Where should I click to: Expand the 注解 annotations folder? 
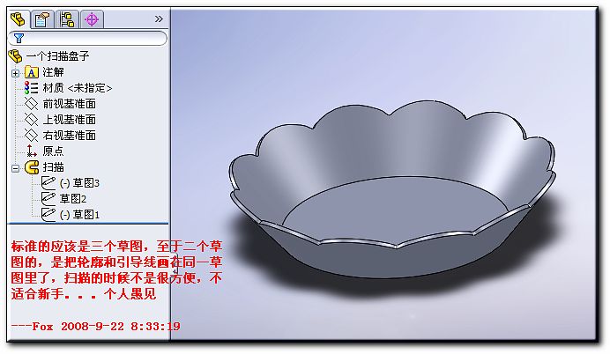[x=15, y=73]
